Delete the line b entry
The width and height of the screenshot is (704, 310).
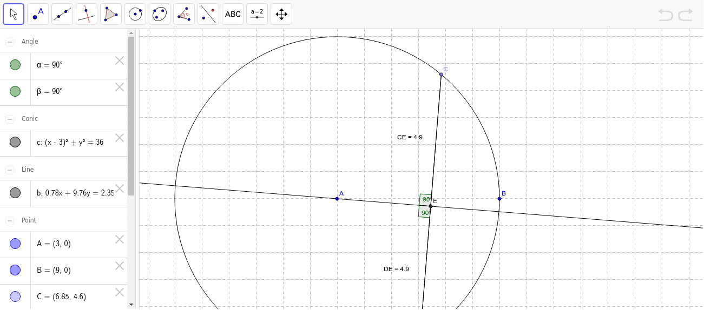[120, 188]
